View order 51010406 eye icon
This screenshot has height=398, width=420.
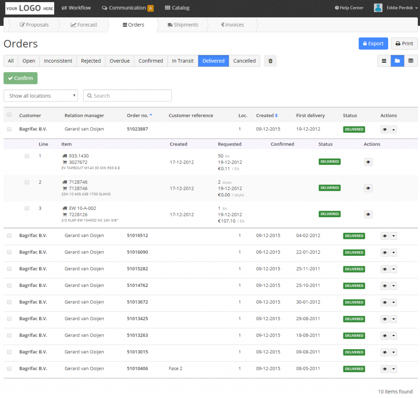click(385, 369)
